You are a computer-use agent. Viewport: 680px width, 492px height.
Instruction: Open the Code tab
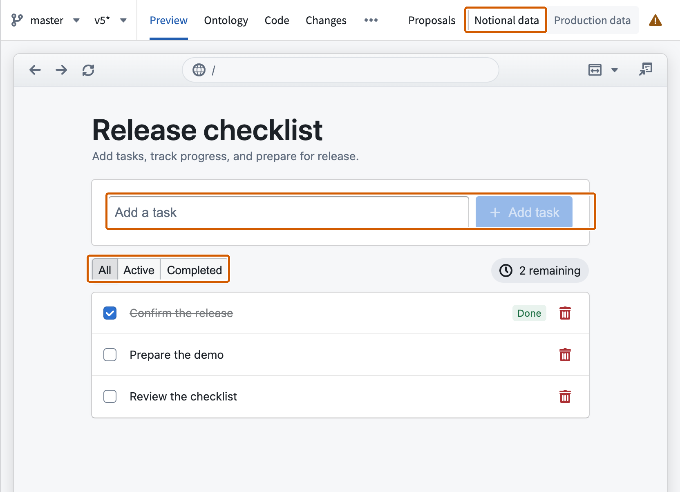277,20
